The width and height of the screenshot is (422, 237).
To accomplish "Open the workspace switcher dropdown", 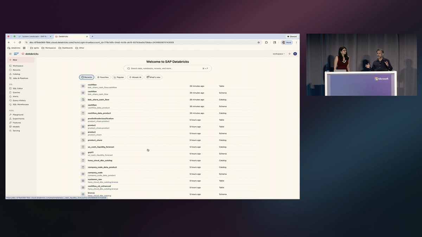I will [279, 54].
